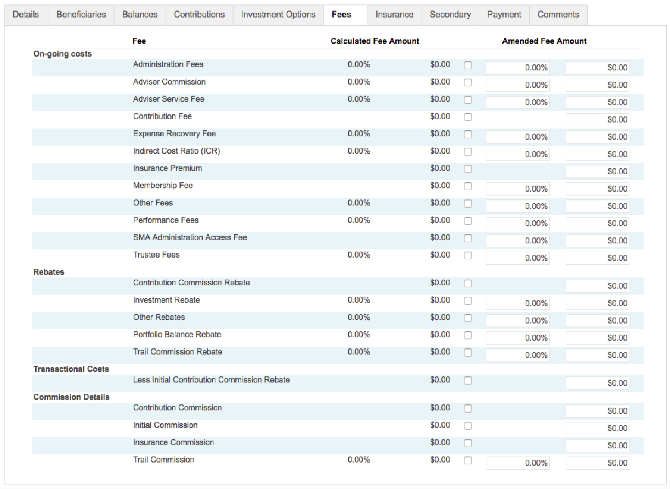Tick the Initial Commission checkbox
Screen dimensions: 670x489
coord(468,426)
